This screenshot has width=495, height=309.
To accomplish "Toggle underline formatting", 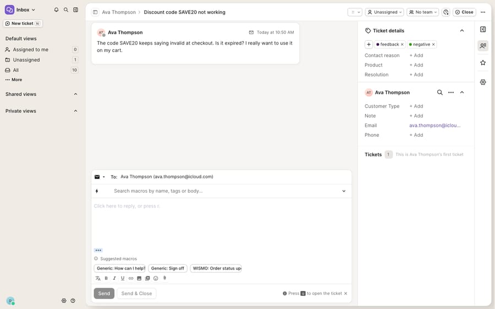I will click(123, 278).
